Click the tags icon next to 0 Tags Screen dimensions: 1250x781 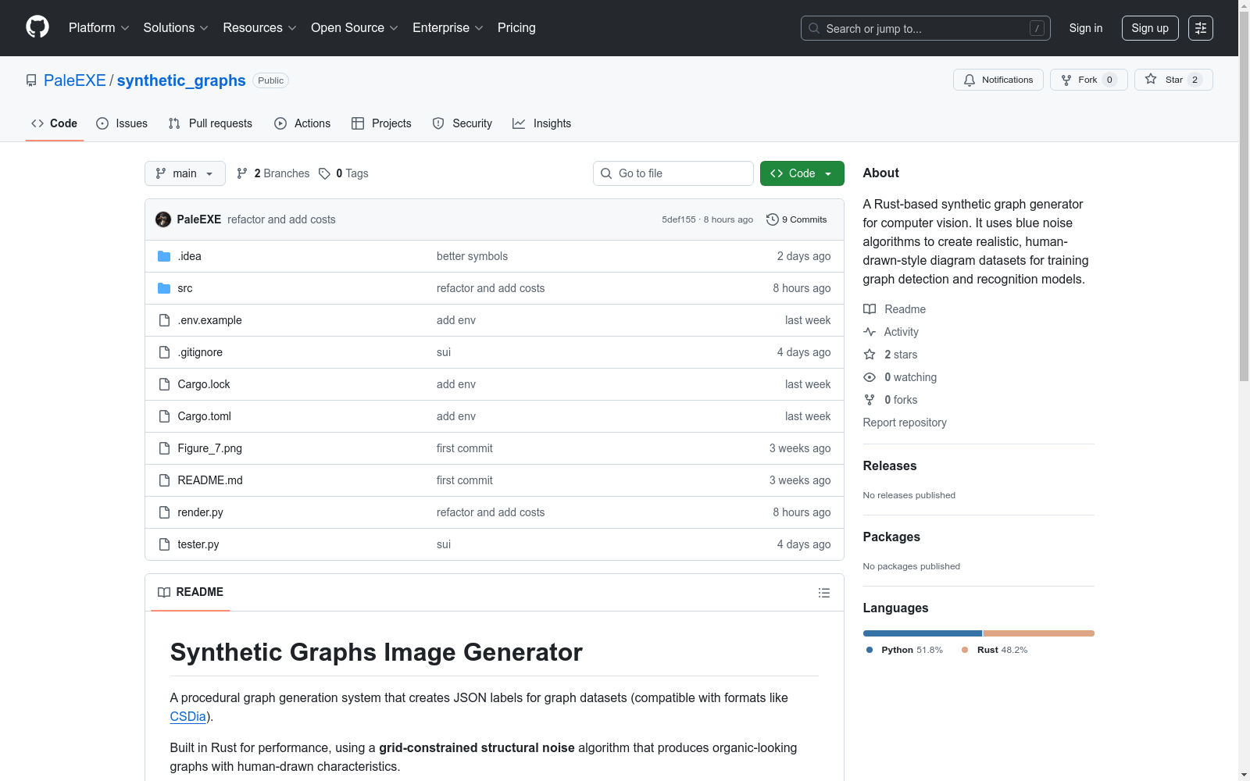(x=324, y=173)
